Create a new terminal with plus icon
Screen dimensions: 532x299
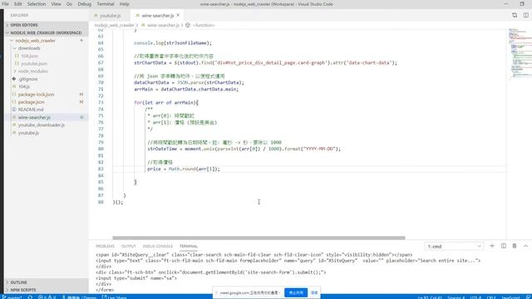492,246
